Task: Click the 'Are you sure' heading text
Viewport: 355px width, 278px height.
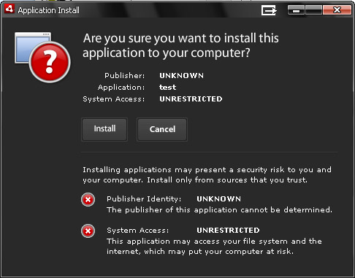Action: point(180,45)
